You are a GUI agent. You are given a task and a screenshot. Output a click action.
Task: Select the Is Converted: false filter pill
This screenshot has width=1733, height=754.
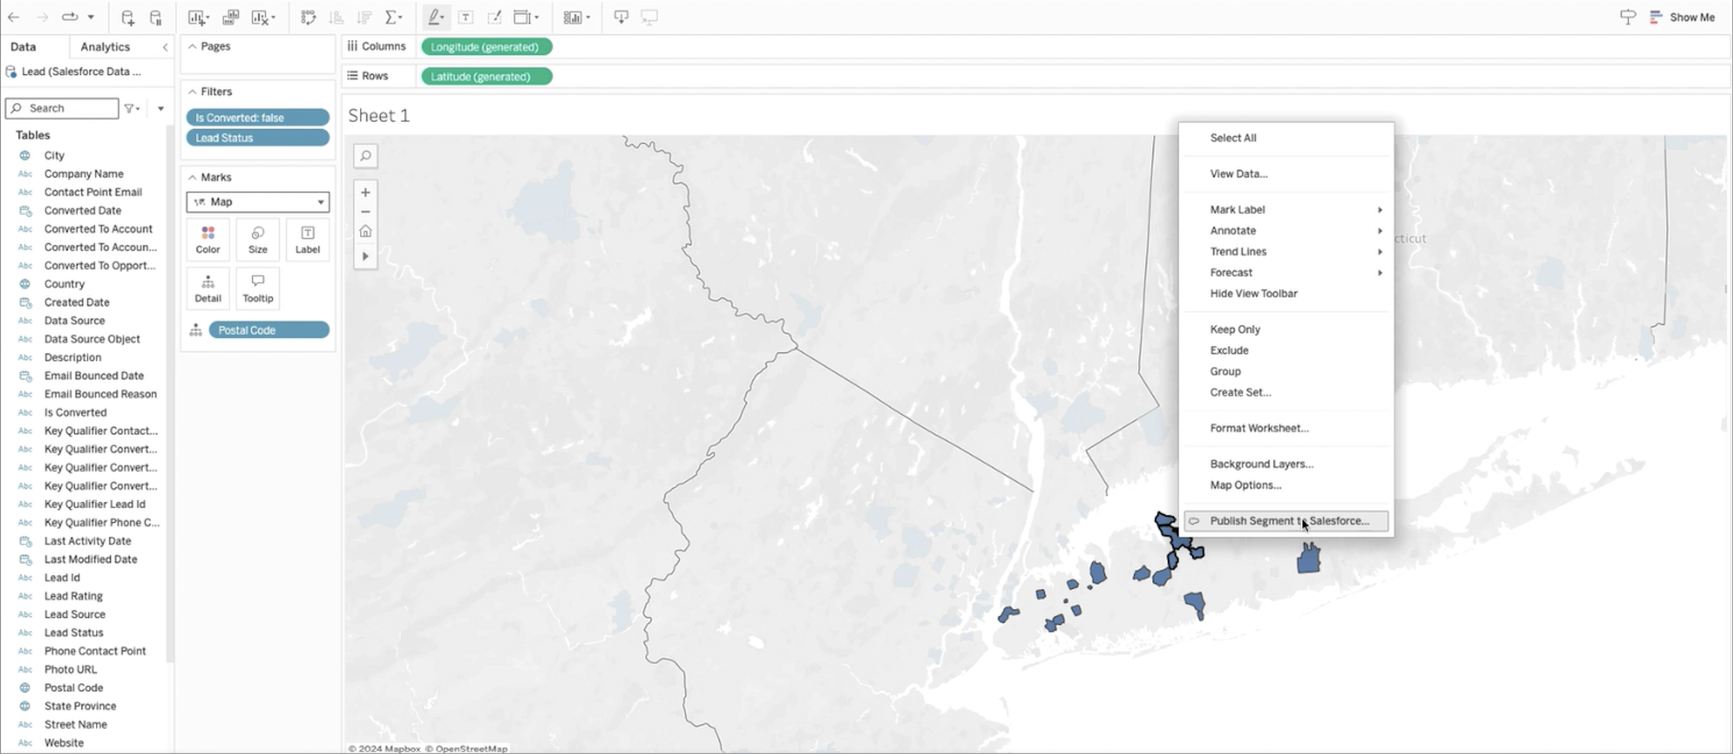click(x=258, y=117)
